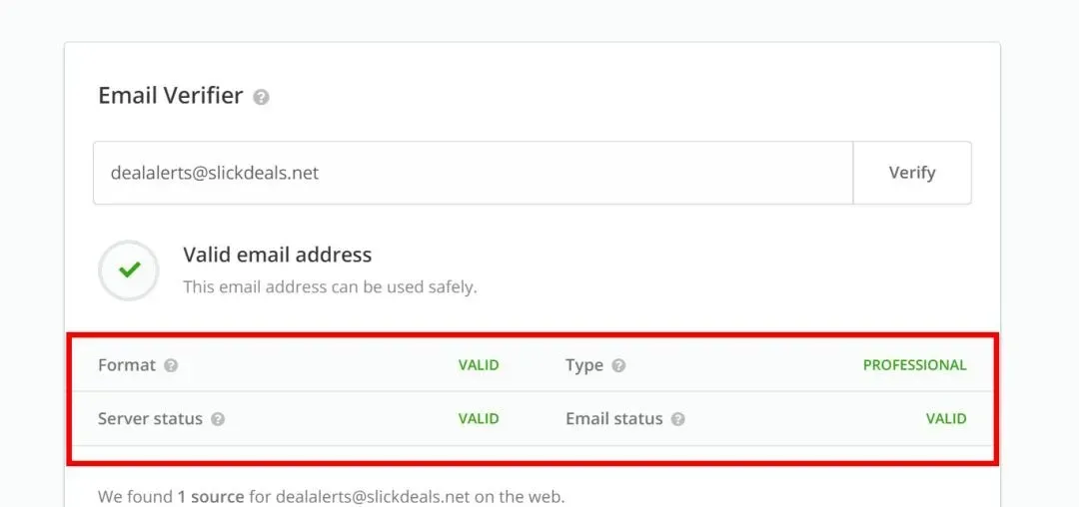1079x507 pixels.
Task: Click the Email status row label
Action: (613, 419)
